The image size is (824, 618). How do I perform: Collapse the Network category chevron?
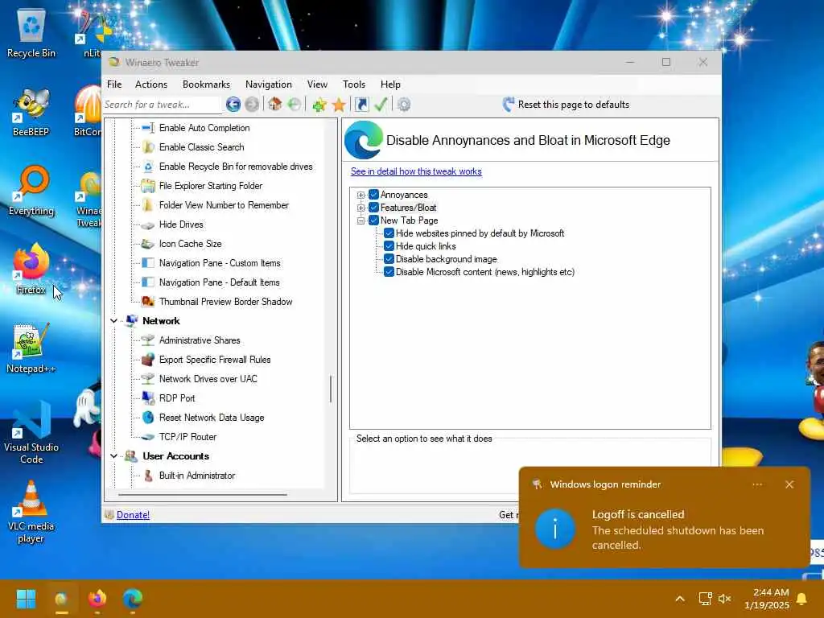(x=113, y=320)
